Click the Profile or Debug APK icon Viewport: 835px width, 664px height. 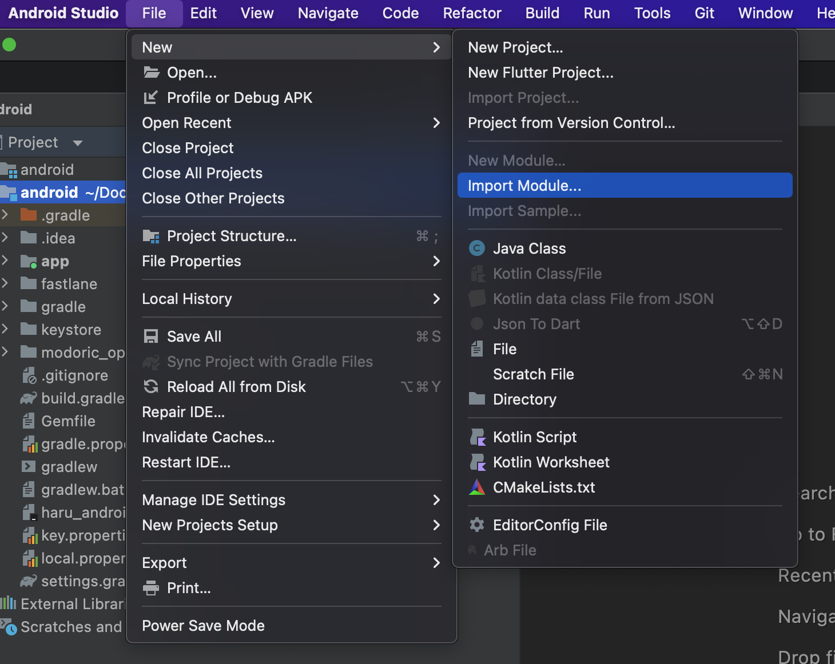pyautogui.click(x=150, y=98)
